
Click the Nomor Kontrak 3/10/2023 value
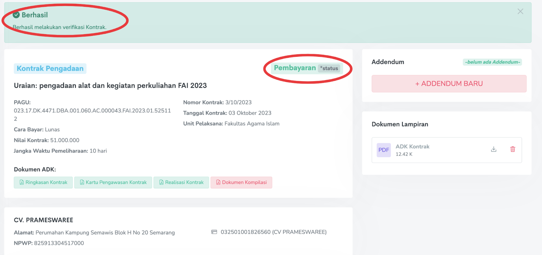(238, 102)
